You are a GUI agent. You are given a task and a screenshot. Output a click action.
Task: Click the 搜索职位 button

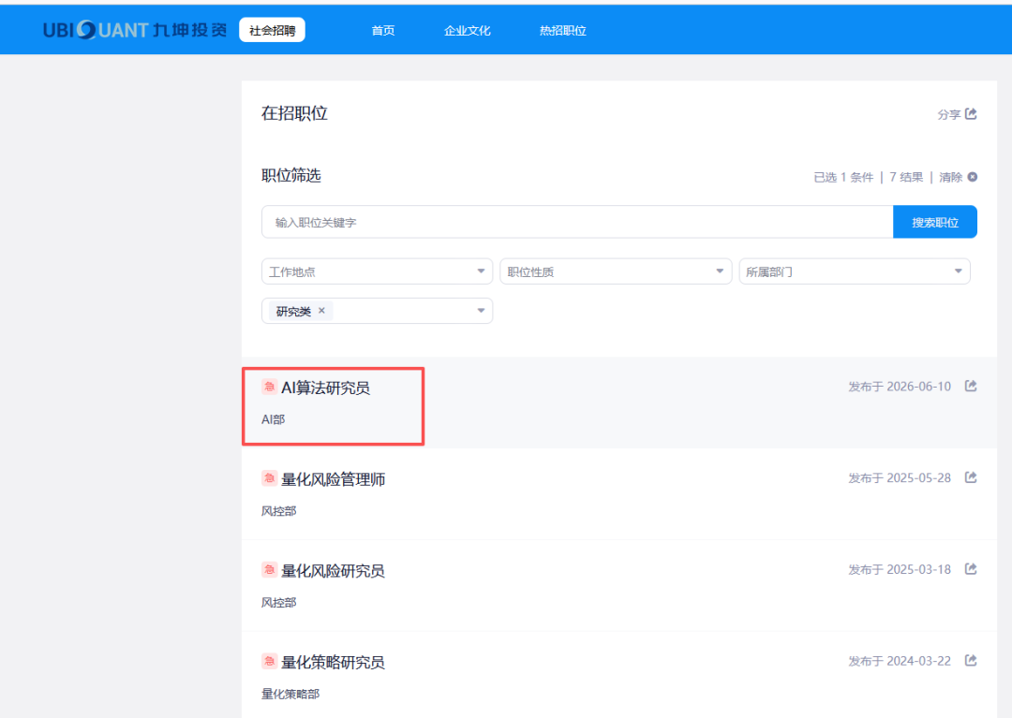[935, 223]
